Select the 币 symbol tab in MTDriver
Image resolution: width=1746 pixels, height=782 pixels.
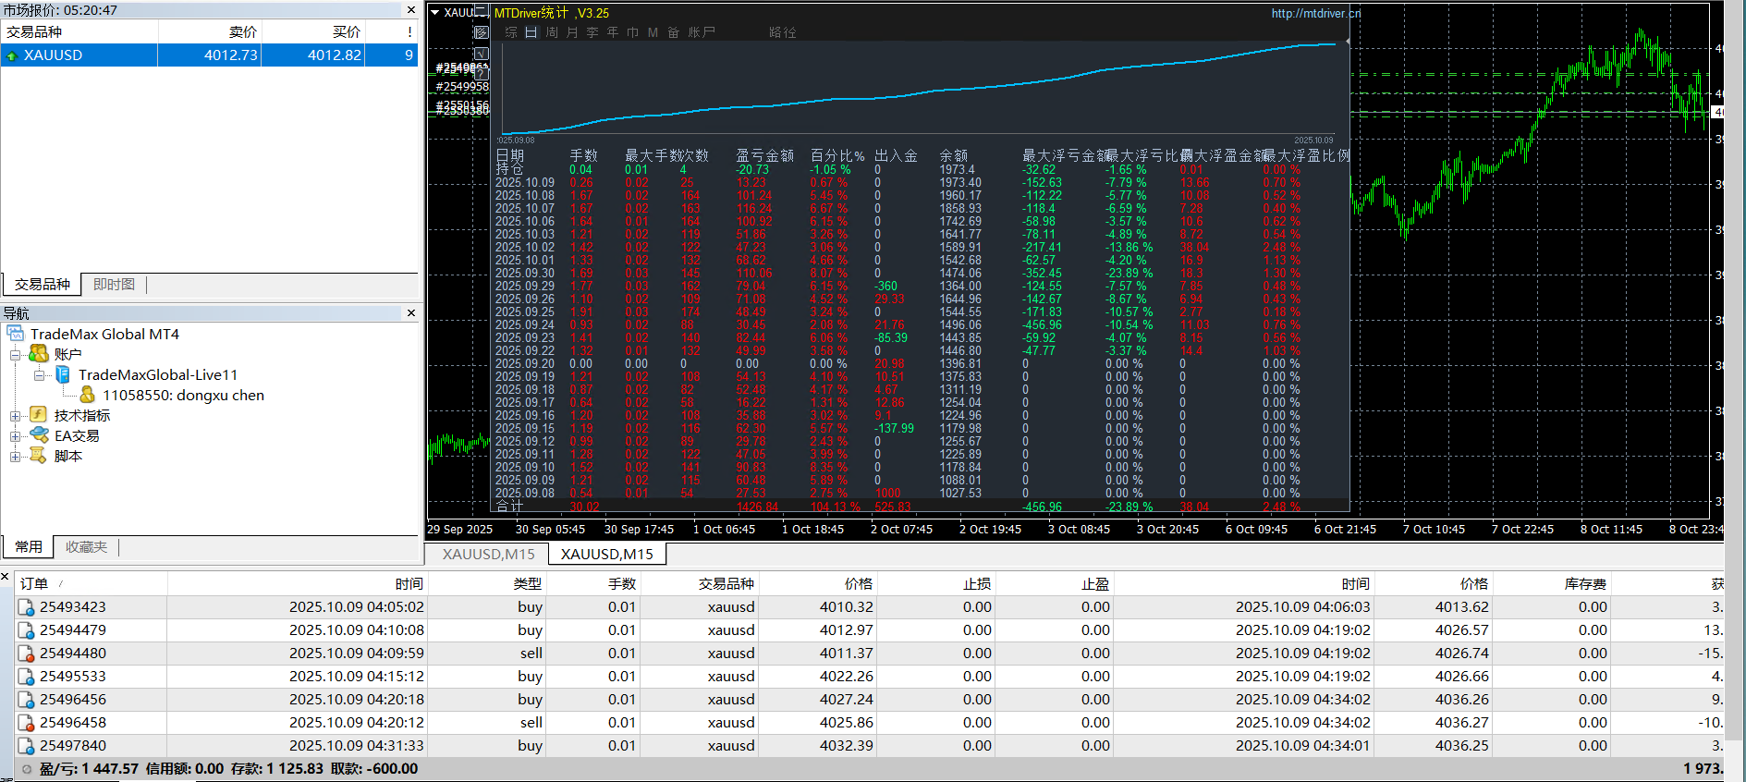click(633, 32)
